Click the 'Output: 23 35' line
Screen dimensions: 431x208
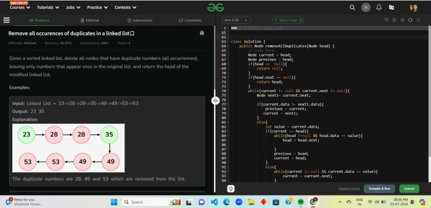click(29, 112)
